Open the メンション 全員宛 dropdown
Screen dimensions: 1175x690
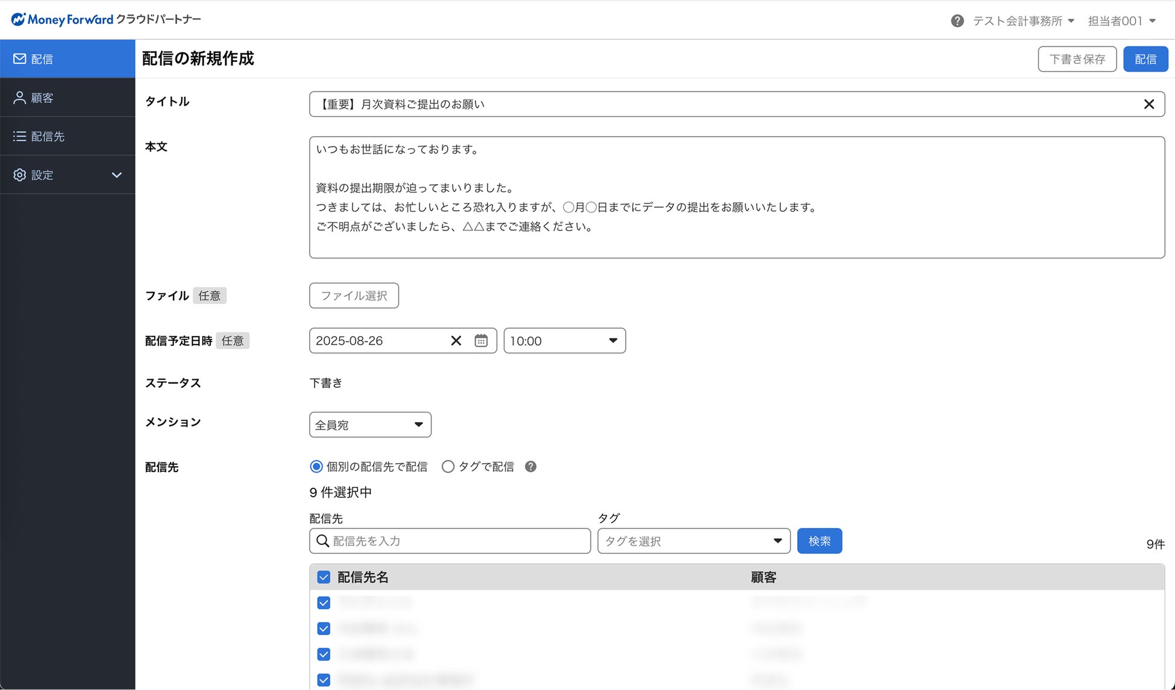370,425
